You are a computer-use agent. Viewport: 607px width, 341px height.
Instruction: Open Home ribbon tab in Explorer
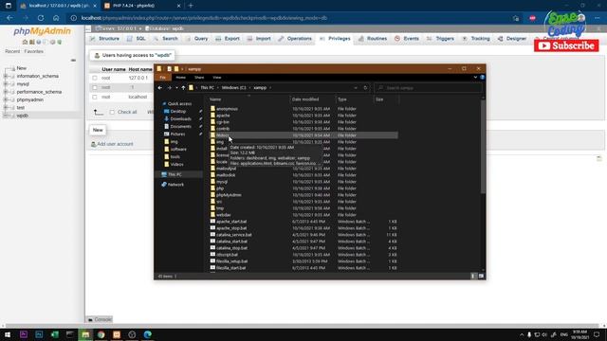pos(180,78)
